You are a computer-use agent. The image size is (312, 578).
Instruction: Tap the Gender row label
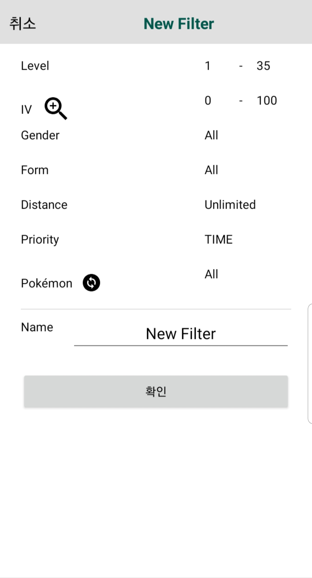tap(40, 135)
